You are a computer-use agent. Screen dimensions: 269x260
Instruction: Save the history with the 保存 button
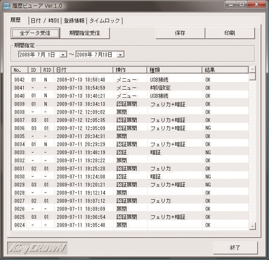pyautogui.click(x=180, y=33)
